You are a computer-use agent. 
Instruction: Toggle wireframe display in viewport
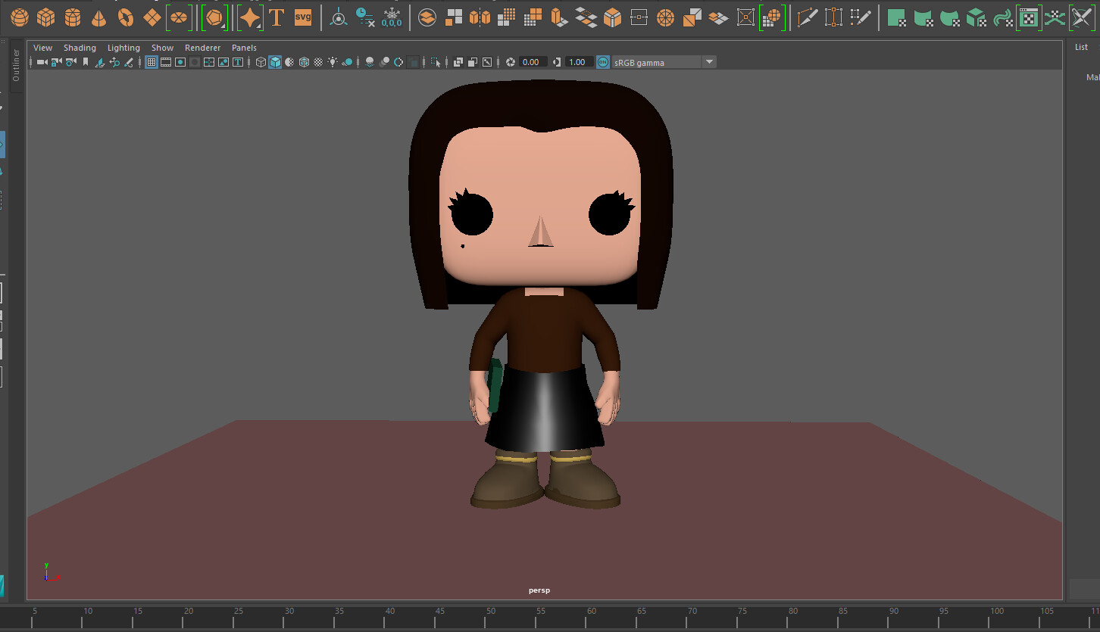[261, 62]
